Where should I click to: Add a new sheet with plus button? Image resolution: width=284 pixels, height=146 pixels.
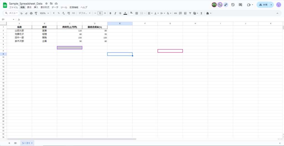tap(9, 143)
